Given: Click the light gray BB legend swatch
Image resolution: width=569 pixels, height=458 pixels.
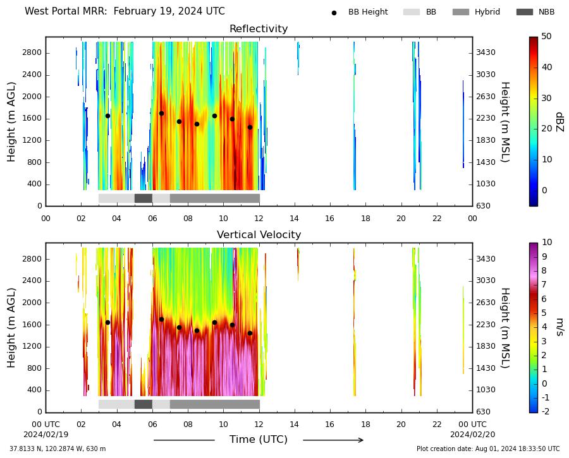Looking at the screenshot, I should coord(411,12).
